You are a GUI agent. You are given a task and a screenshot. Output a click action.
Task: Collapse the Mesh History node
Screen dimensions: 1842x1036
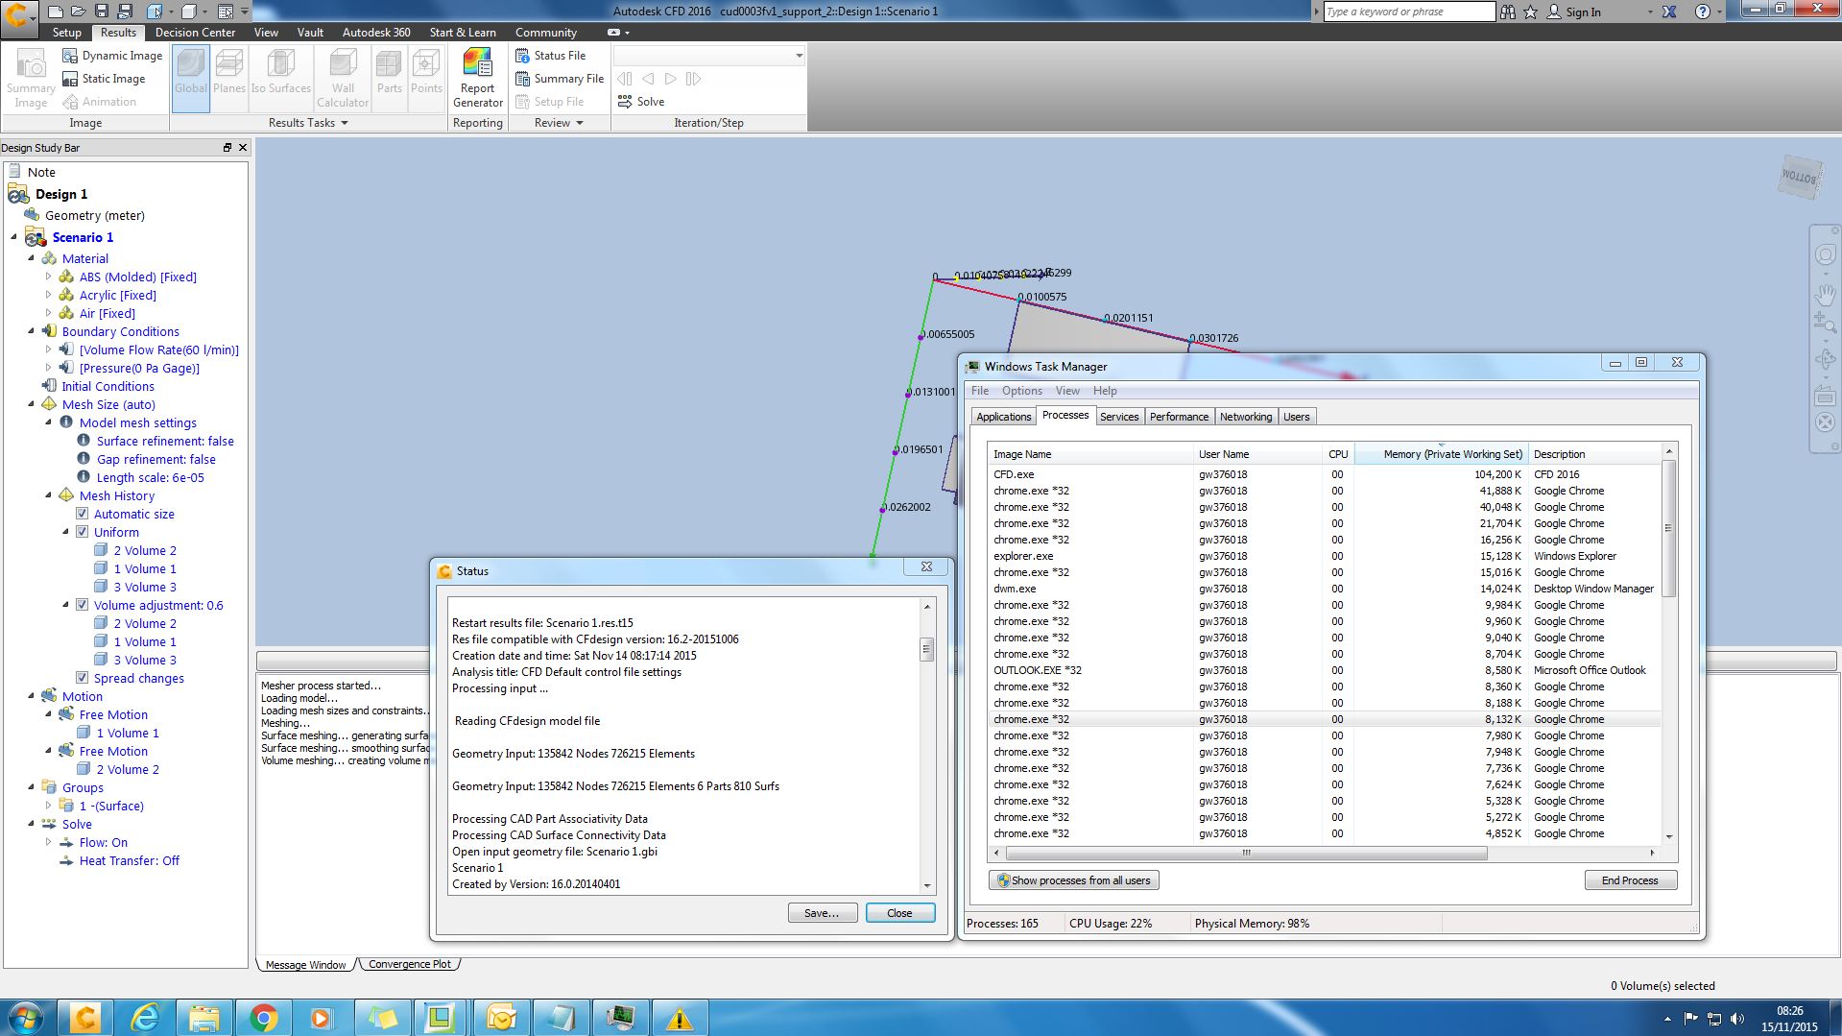tap(49, 495)
